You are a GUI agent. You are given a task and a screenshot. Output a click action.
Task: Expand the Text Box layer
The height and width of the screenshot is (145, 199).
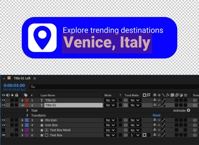[22, 135]
